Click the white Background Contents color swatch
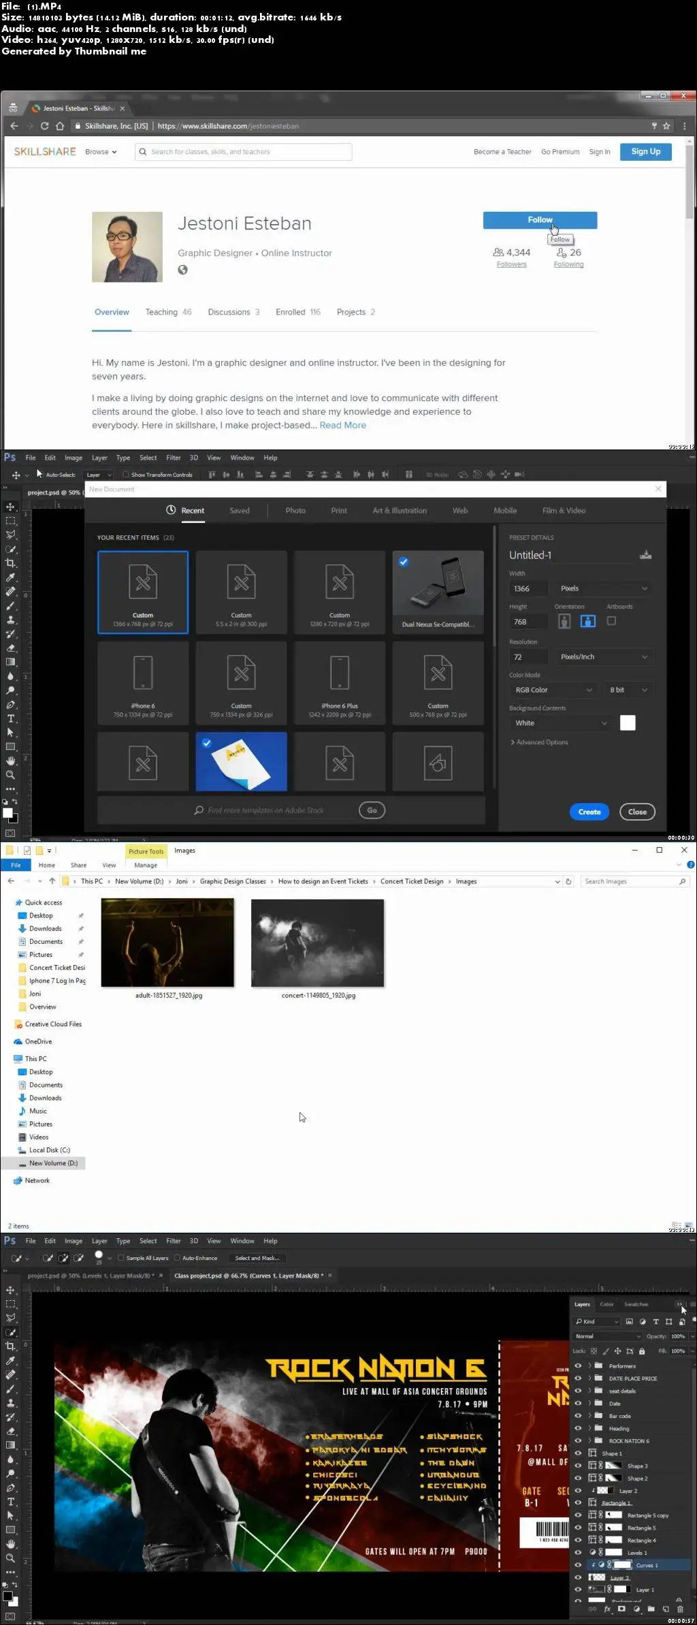697x1625 pixels. tap(628, 723)
